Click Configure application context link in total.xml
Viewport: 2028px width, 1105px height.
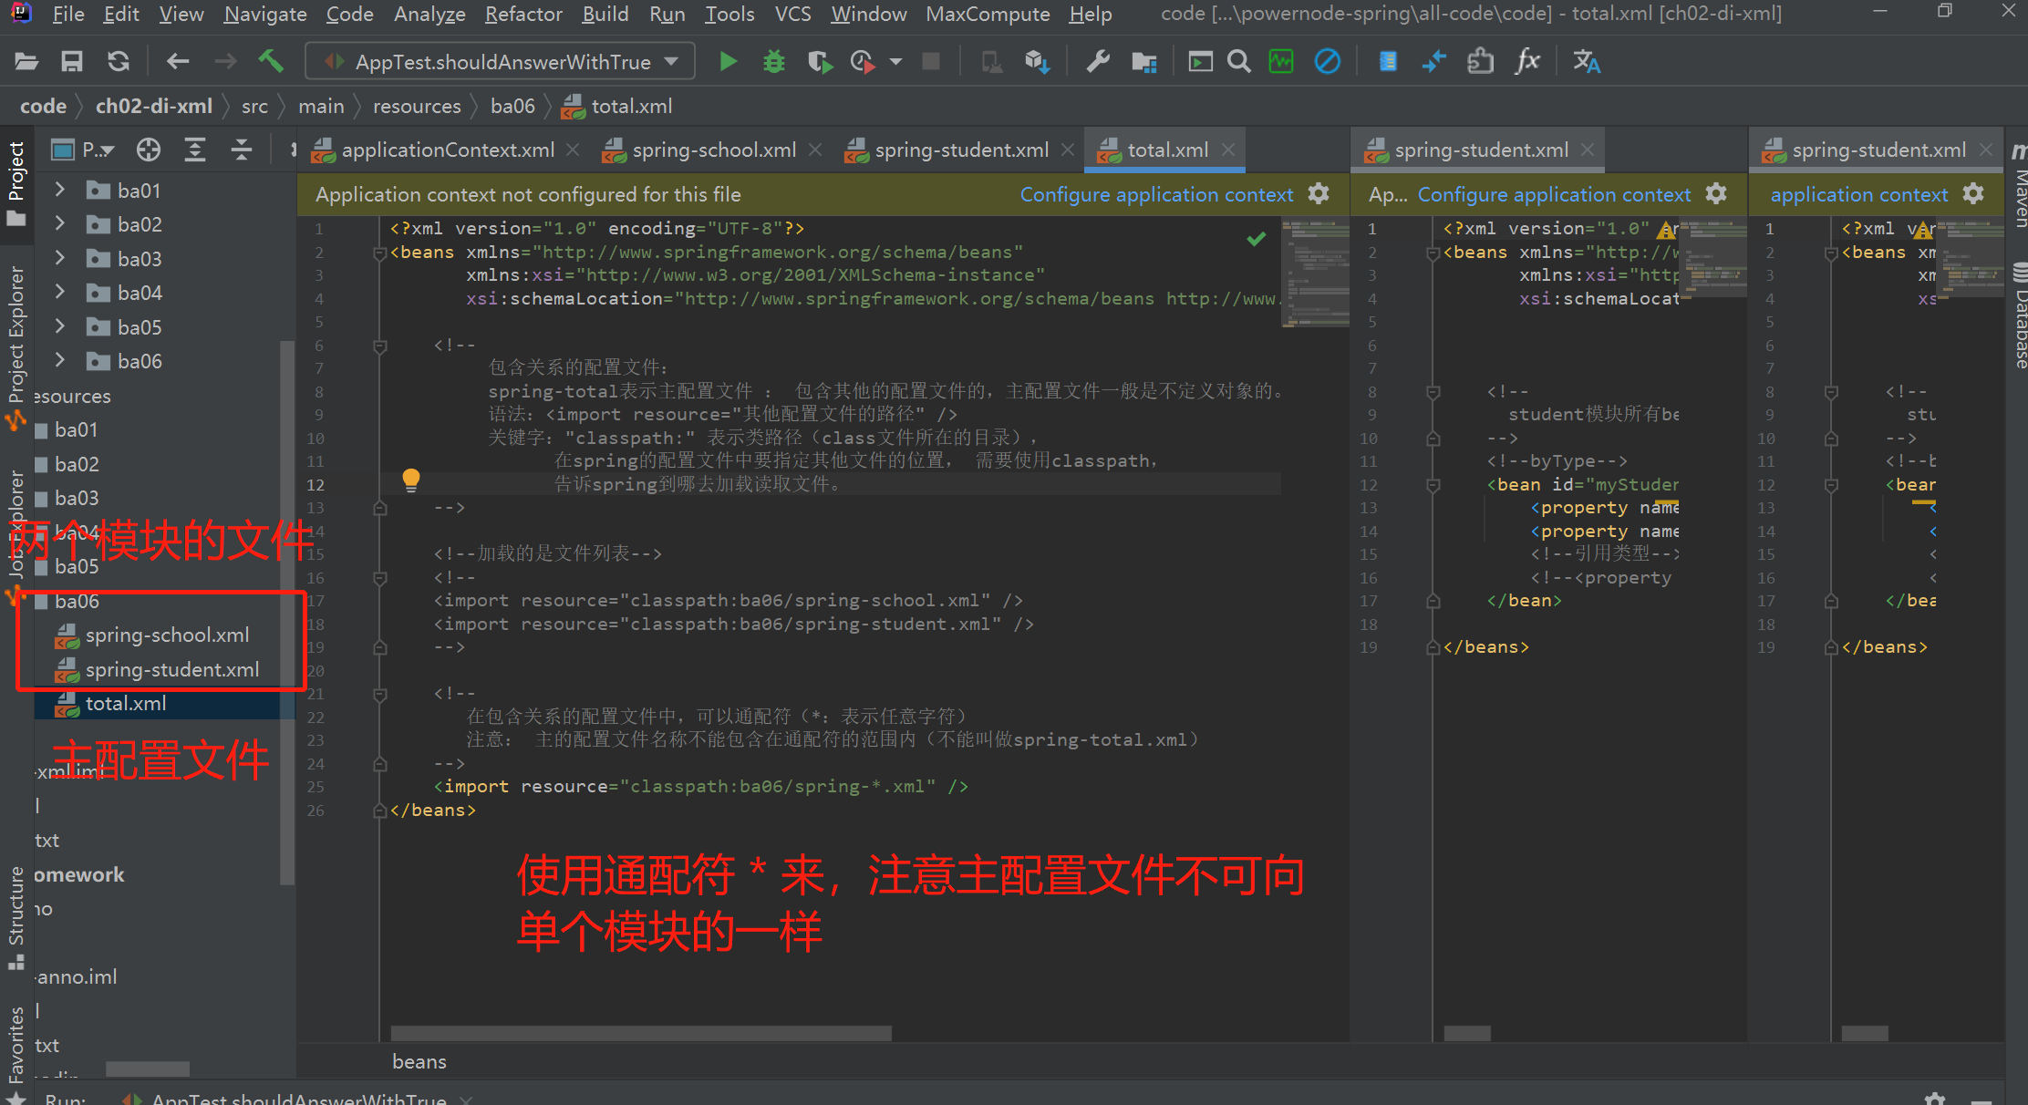coord(1155,194)
